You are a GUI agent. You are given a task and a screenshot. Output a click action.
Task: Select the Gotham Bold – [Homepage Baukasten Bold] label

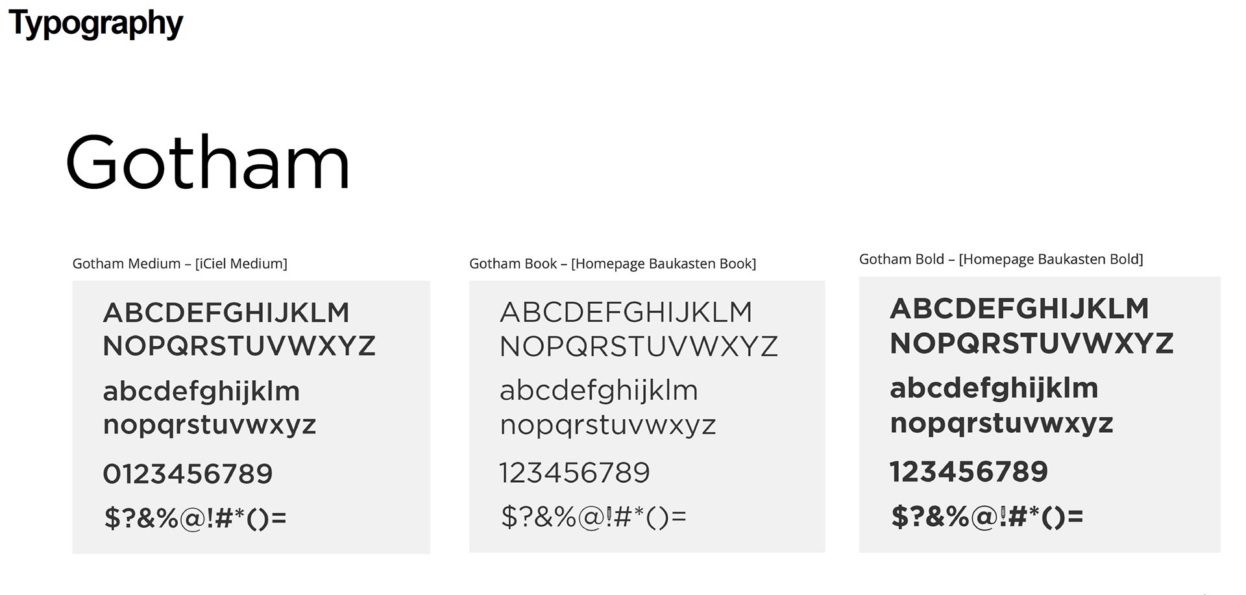click(1001, 259)
